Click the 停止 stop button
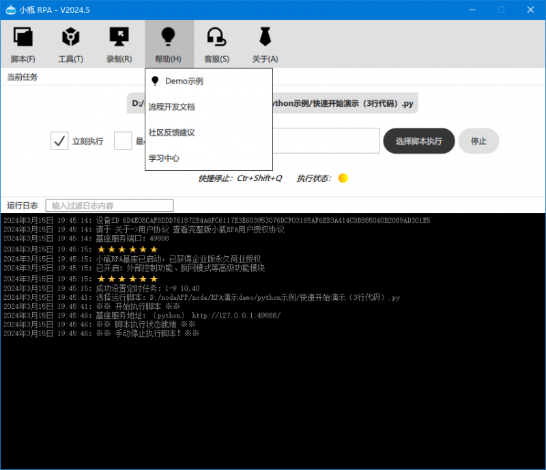 pos(478,141)
